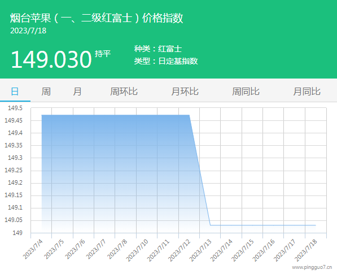Image resolution: width=337 pixels, height=274 pixels.
Task: Click the www.pingguo7.cn watermark link
Action: pos(312,267)
